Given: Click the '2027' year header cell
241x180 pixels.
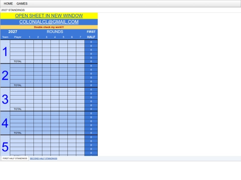Looking at the screenshot, I should coord(13,32).
